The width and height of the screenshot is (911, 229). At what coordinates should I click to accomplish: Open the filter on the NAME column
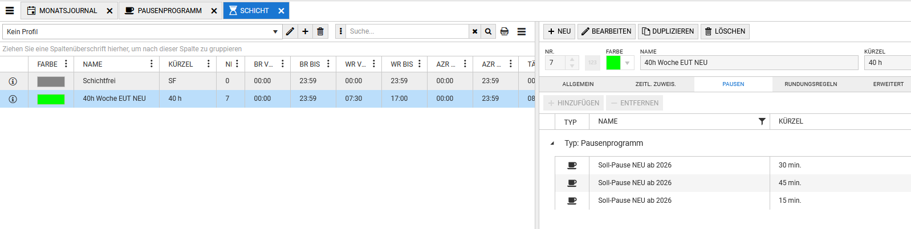pyautogui.click(x=762, y=121)
